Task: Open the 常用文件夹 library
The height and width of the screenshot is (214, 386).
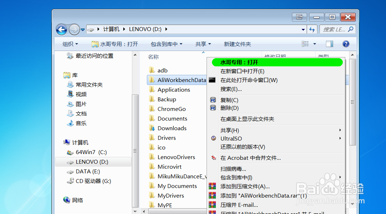Action: [85, 85]
